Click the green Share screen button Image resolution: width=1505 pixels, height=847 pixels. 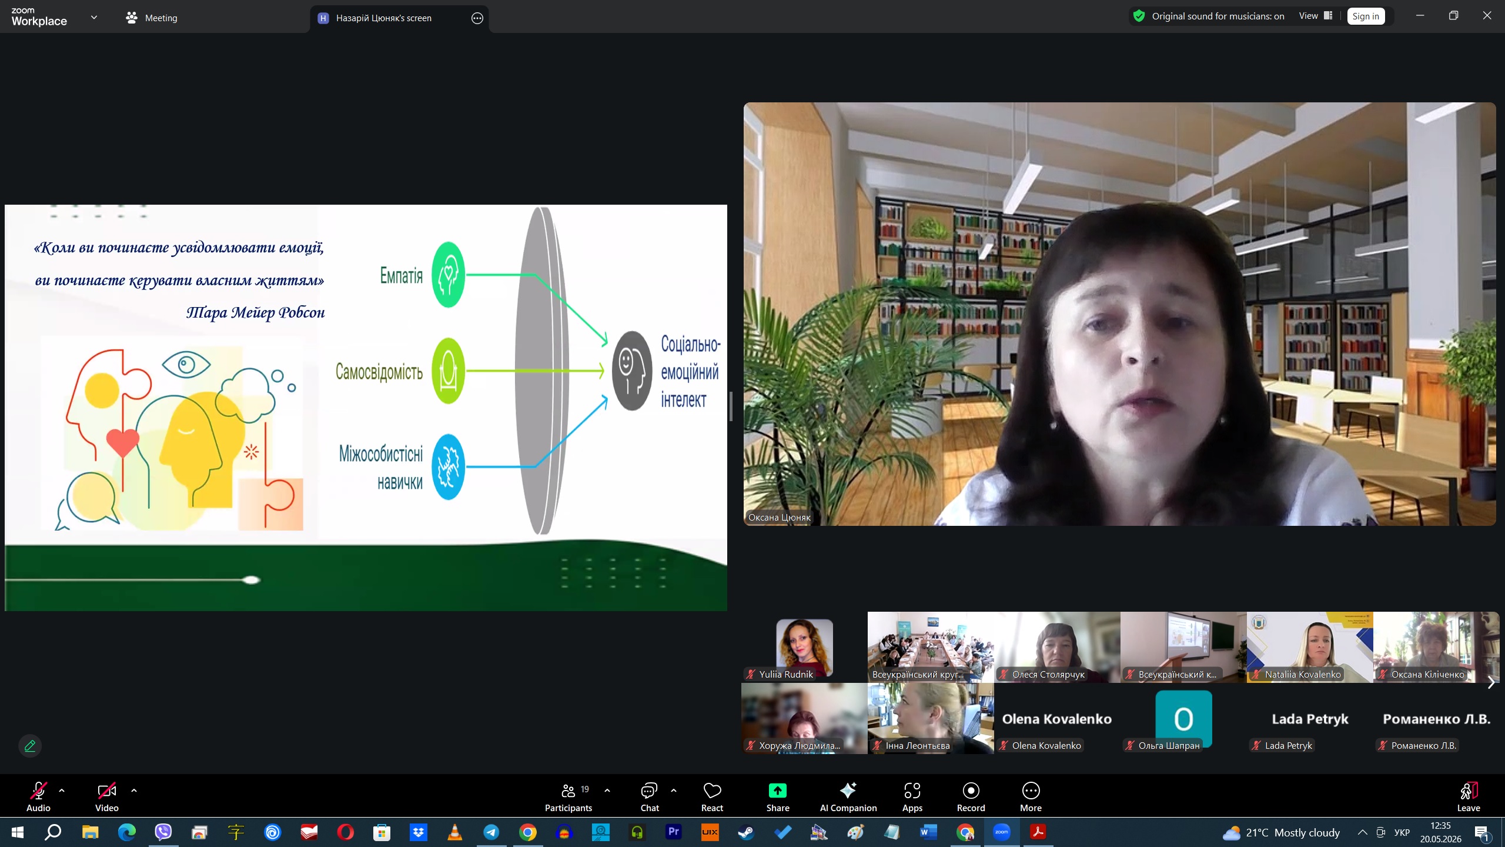tap(778, 796)
